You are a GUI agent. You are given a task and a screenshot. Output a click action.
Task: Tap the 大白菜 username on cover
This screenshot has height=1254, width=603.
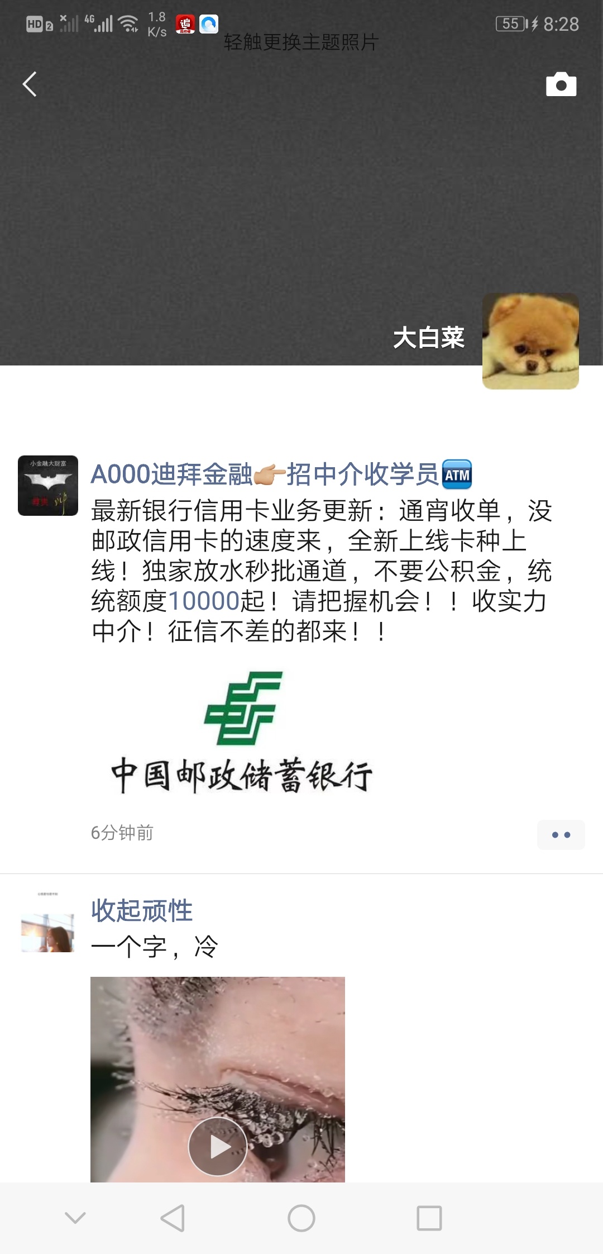coord(429,338)
